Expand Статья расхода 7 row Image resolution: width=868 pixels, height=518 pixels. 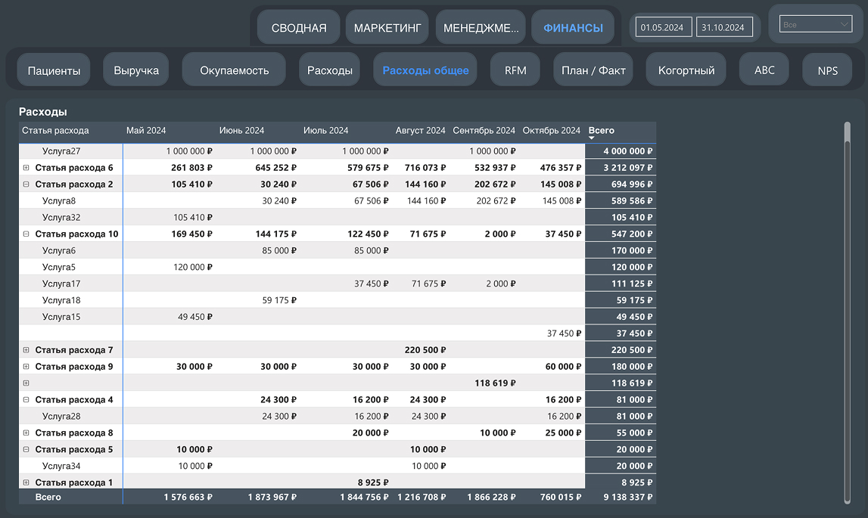point(26,350)
